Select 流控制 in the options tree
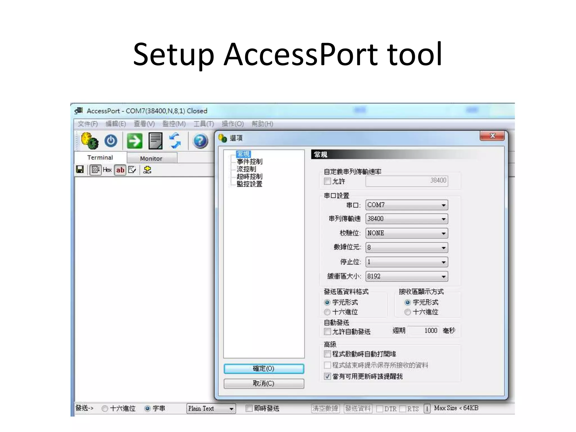The width and height of the screenshot is (576, 432). 246,169
